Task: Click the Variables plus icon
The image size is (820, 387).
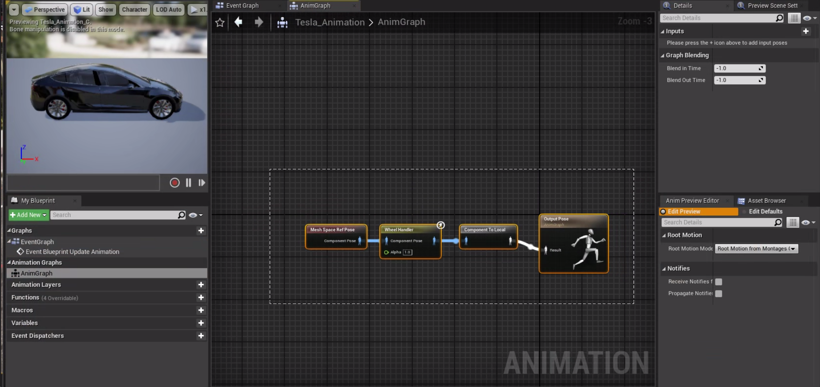Action: (201, 323)
